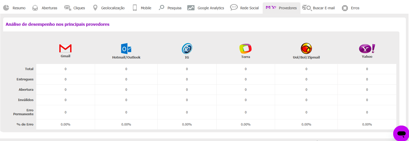This screenshot has width=409, height=141.
Task: Open the Geolocalização tab
Action: point(113,8)
